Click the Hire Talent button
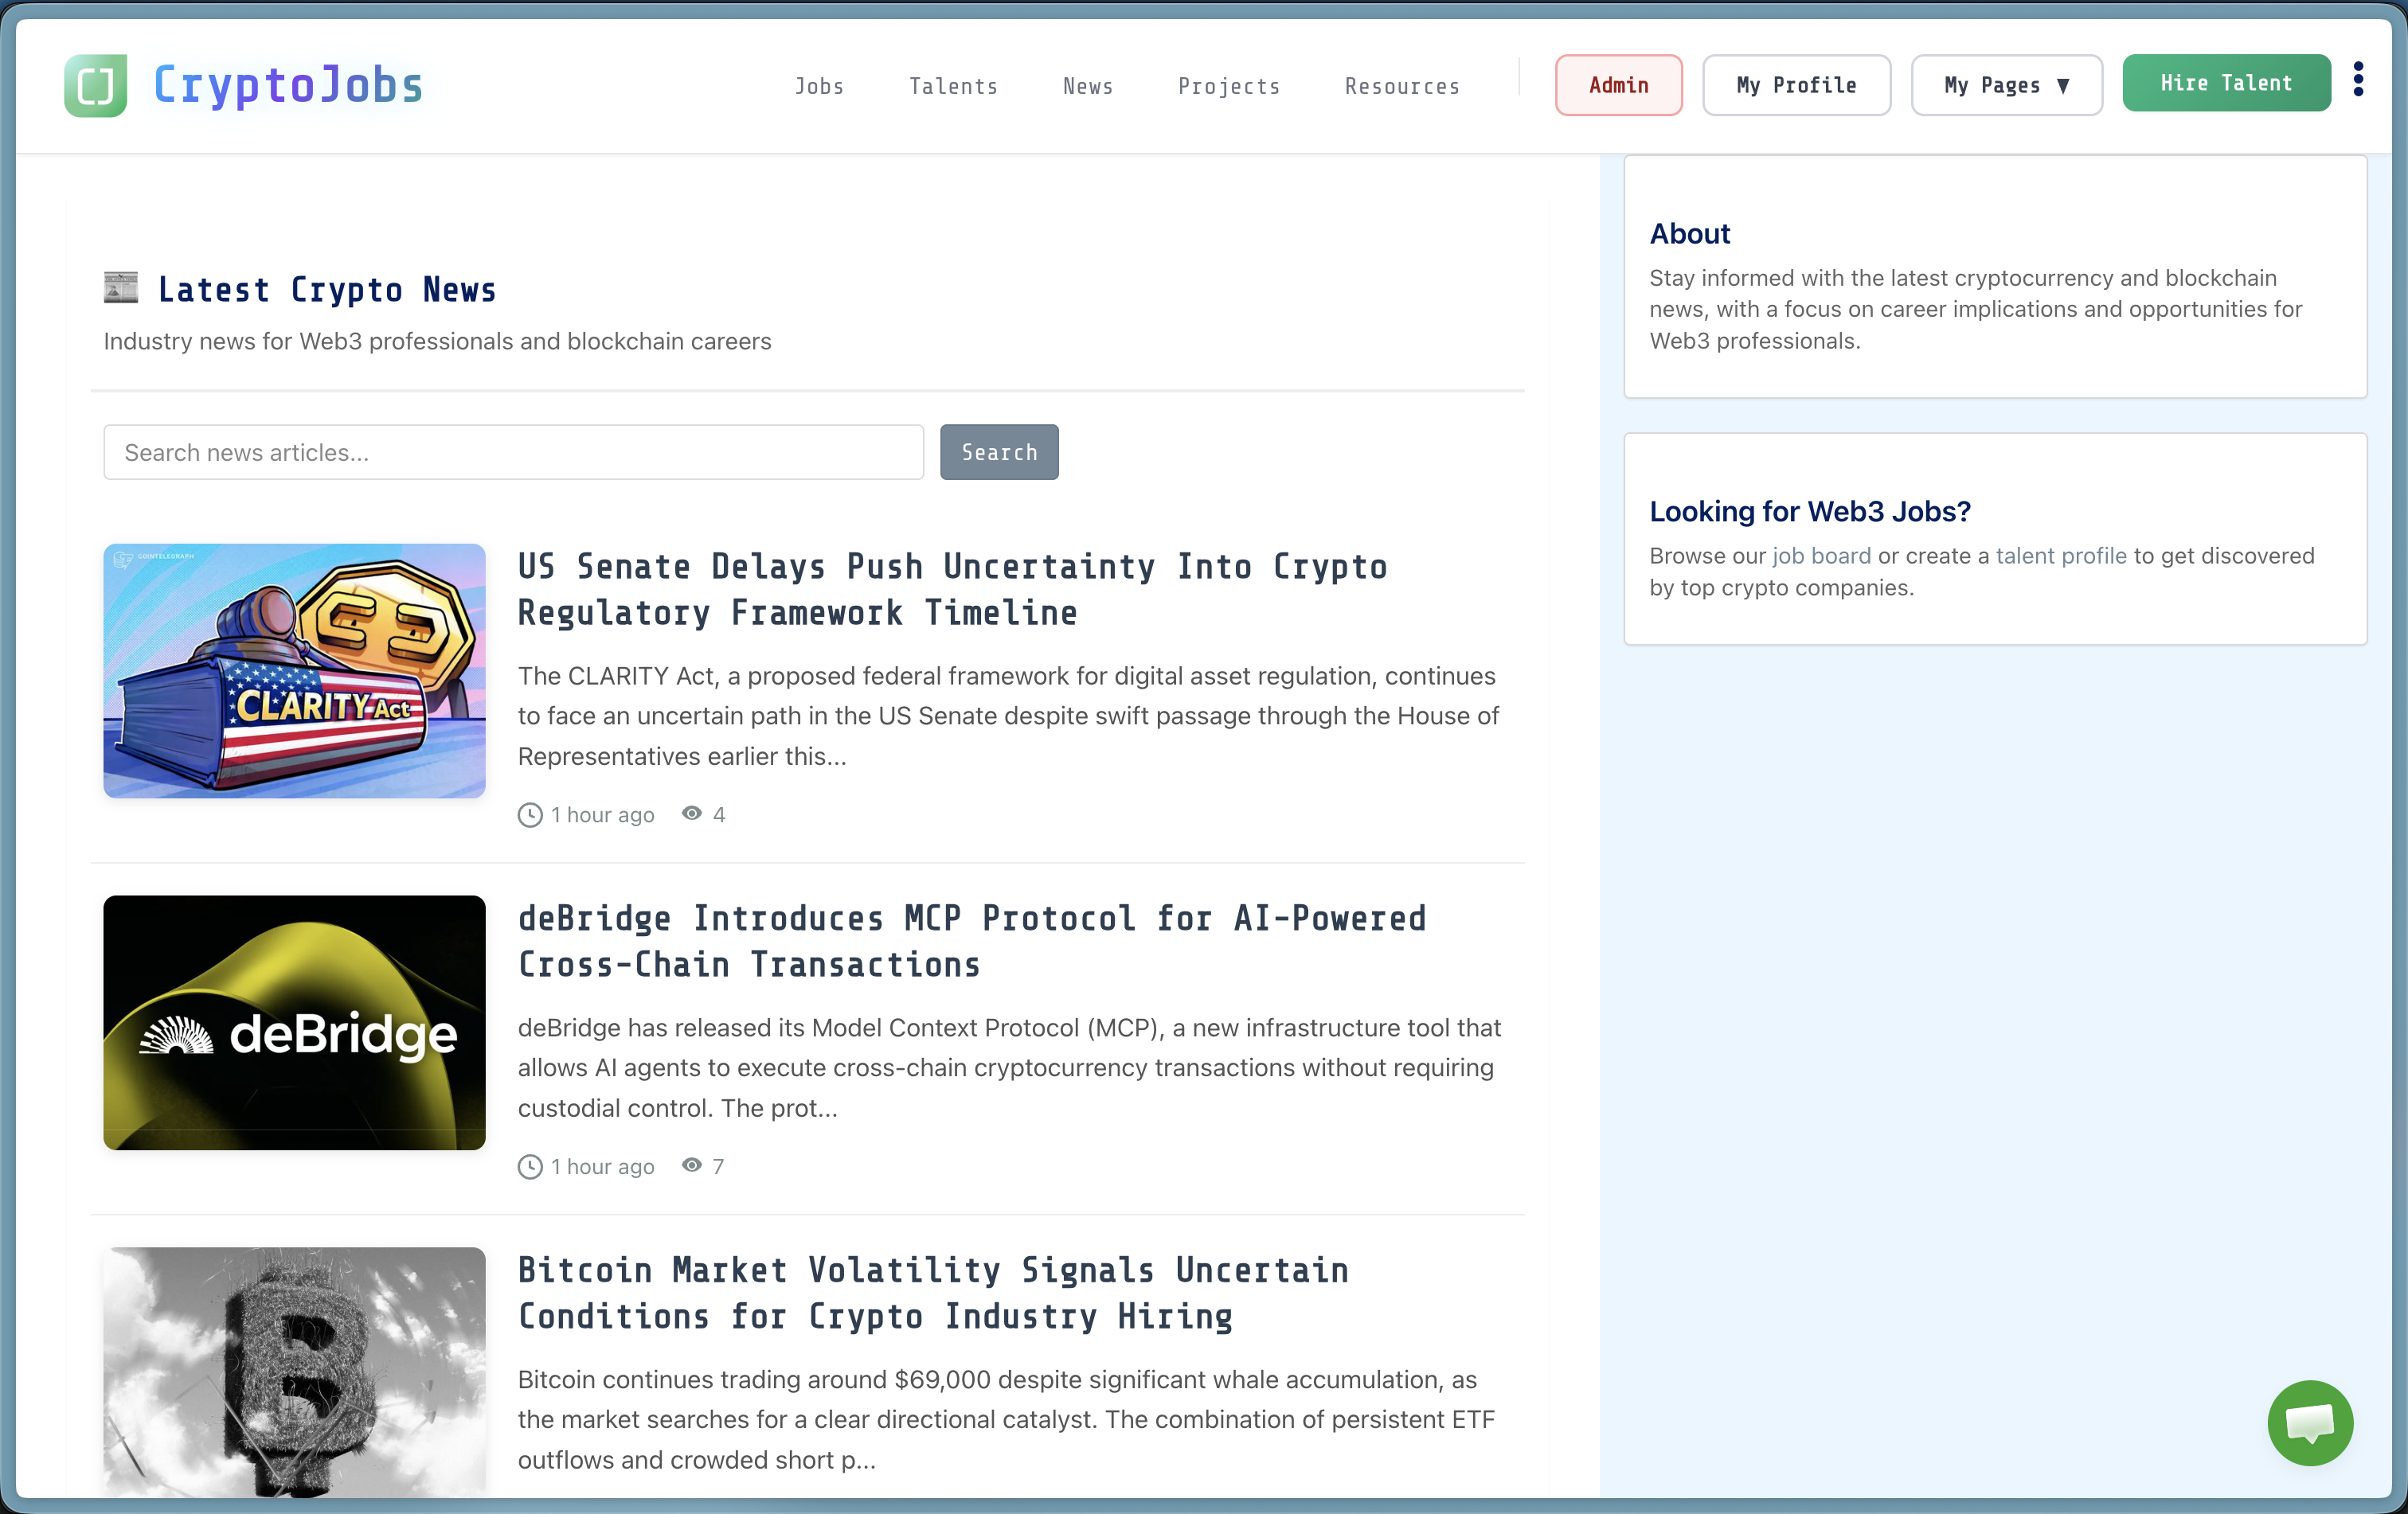 (2226, 84)
